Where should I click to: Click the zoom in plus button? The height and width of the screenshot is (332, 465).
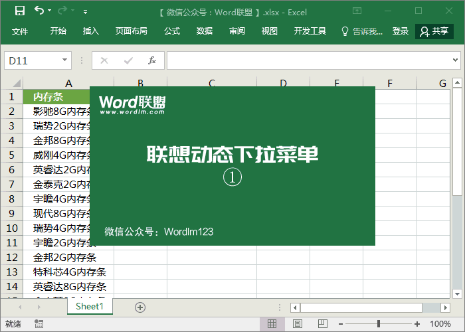click(417, 324)
